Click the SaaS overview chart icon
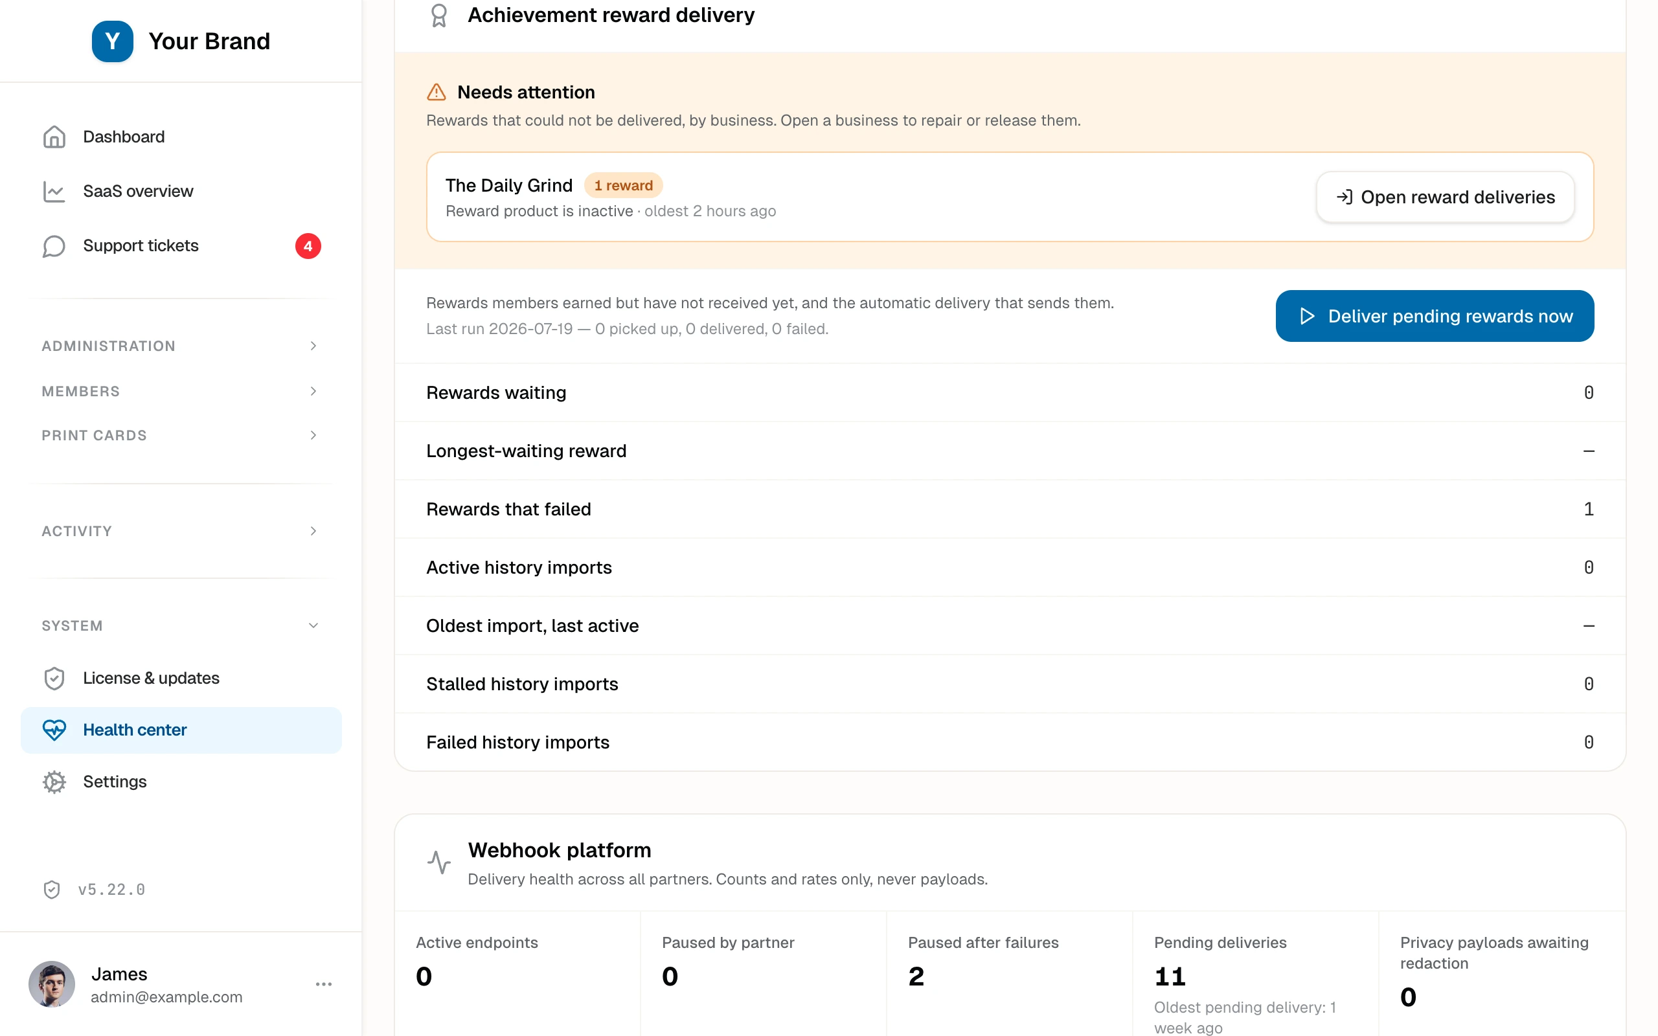 (54, 191)
